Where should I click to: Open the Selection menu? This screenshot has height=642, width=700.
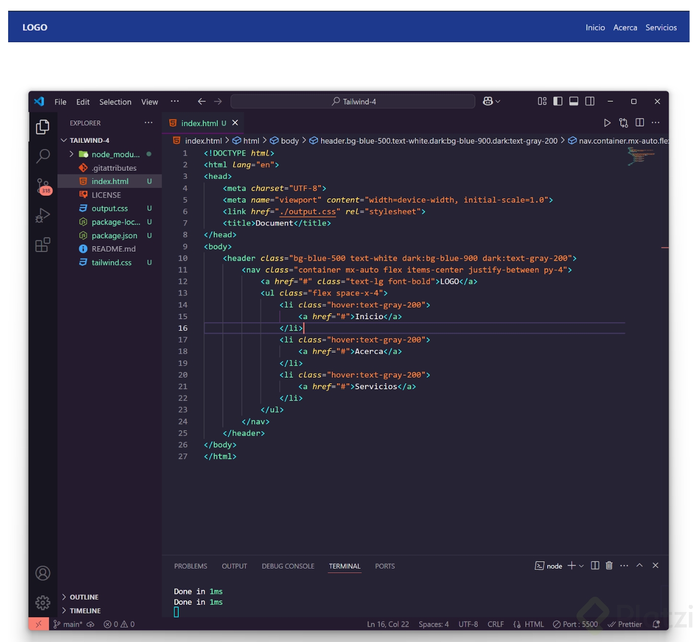(x=115, y=102)
